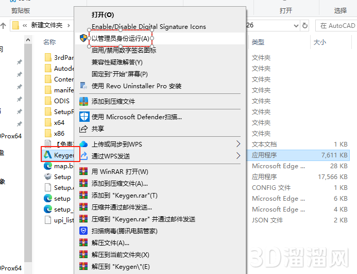Click the JSON 文件 type cell
Viewport: 357px width, 274px height.
[x=267, y=220]
